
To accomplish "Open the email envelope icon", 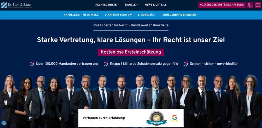I will tap(258, 5).
